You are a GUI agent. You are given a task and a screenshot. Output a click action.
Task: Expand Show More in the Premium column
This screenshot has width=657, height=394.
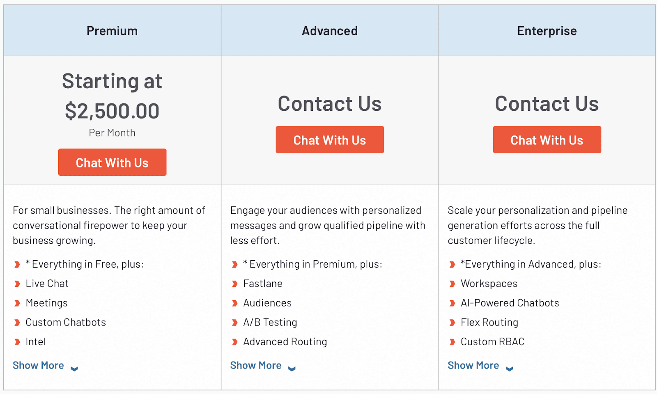point(38,365)
